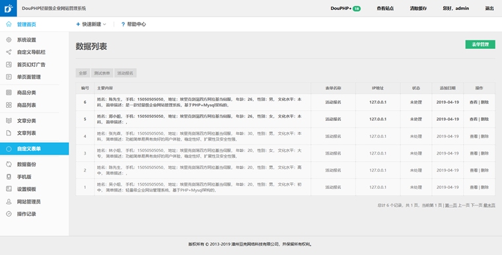The height and width of the screenshot is (255, 502).
Task: Open the 商品分类 grid icon
Action: 9,92
